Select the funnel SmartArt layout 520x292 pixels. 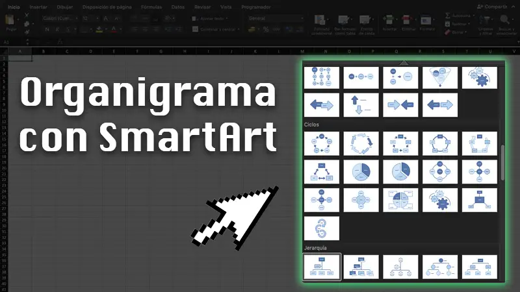[440, 77]
